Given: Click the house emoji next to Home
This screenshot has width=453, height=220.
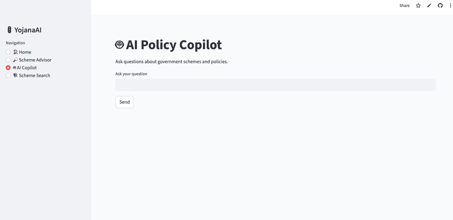Looking at the screenshot, I should (x=16, y=52).
